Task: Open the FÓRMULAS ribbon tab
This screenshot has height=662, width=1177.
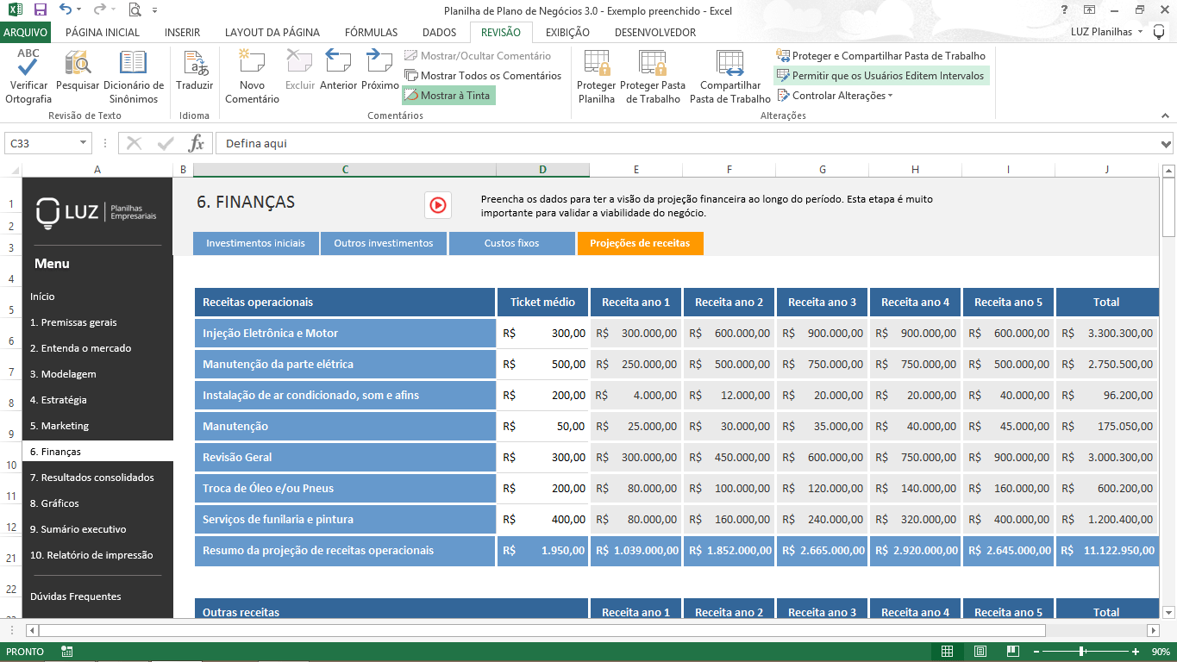Action: [371, 33]
